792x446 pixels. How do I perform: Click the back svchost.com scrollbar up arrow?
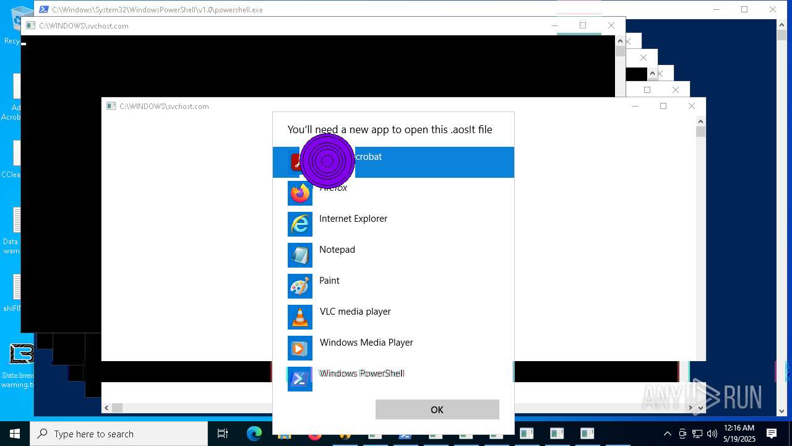point(620,41)
